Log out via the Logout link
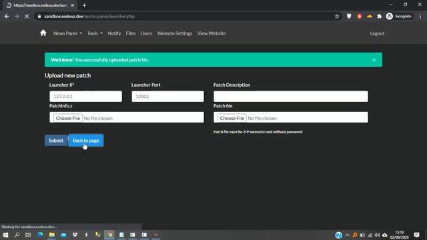Image resolution: width=427 pixels, height=240 pixels. click(377, 33)
